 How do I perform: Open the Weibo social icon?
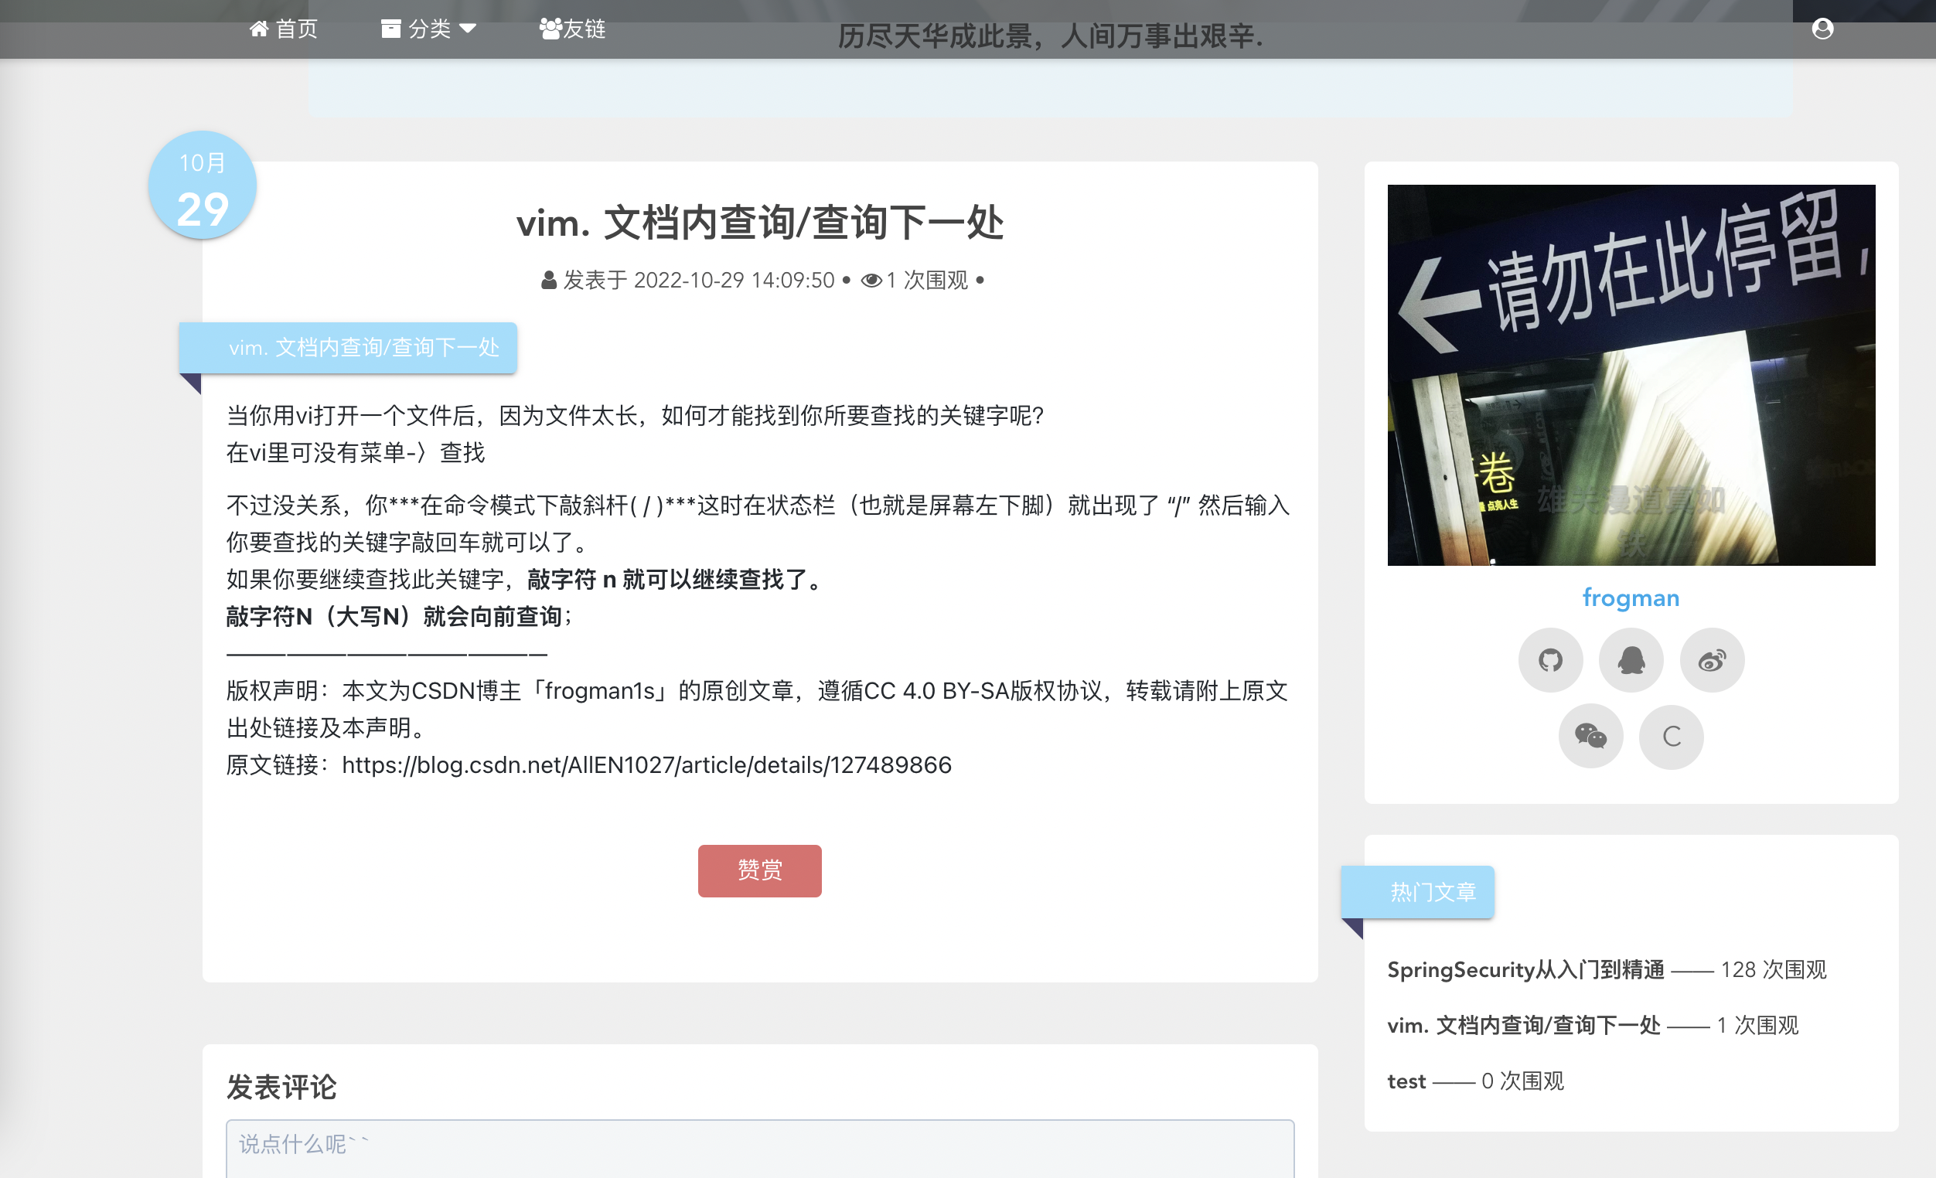1711,660
